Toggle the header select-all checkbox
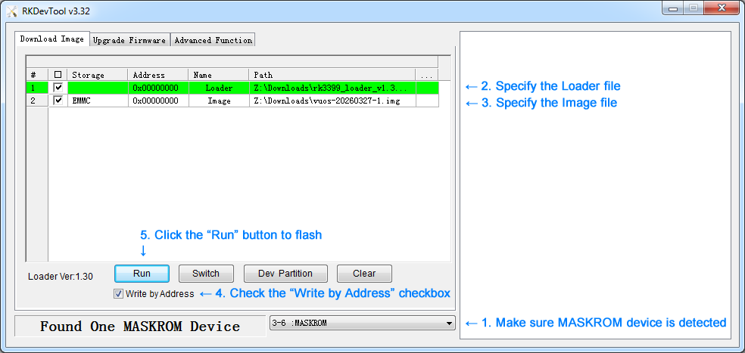Viewport: 745px width, 353px height. pos(58,75)
